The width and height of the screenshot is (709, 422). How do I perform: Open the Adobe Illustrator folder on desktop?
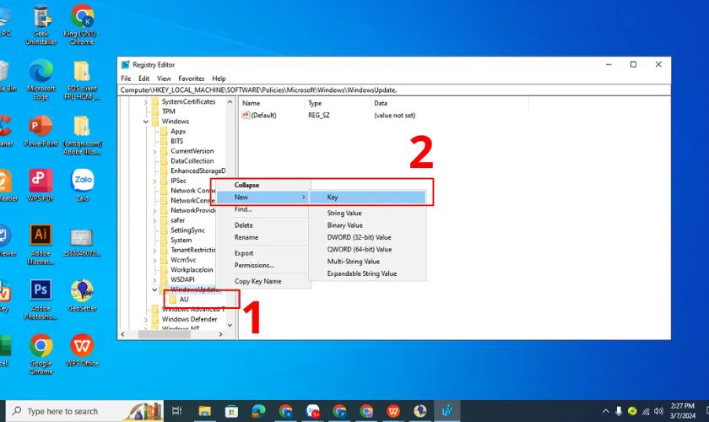pyautogui.click(x=82, y=135)
